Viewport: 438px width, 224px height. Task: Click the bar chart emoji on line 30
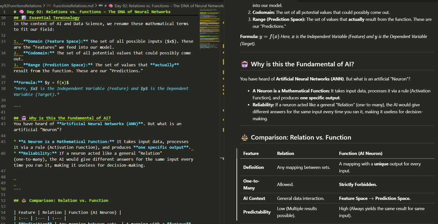click(24, 17)
